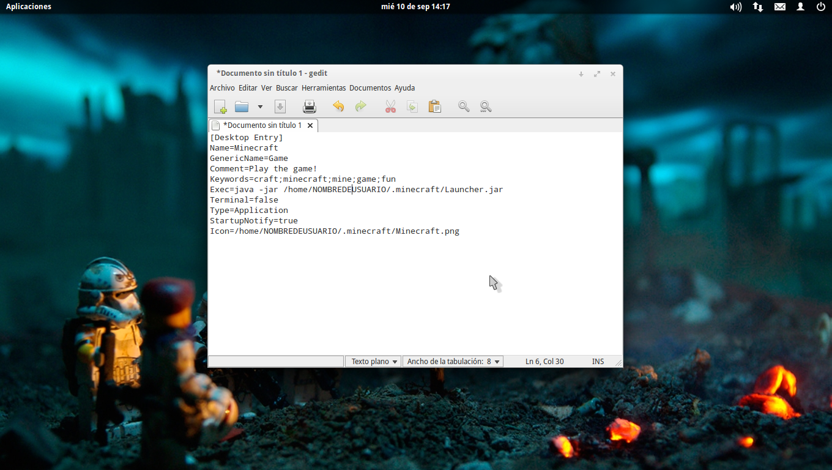Click the Type=Application line
Screen dimensions: 832x470
pos(249,211)
